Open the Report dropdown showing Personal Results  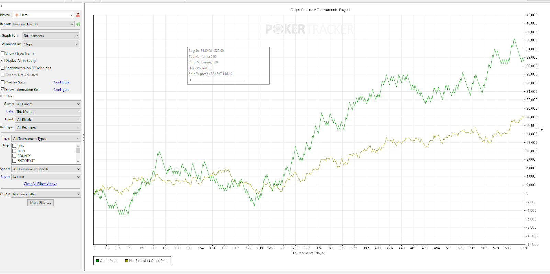pyautogui.click(x=43, y=24)
